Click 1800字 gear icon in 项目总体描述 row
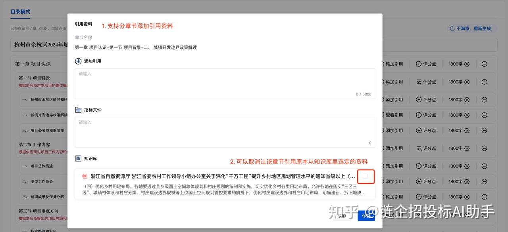 point(467,166)
